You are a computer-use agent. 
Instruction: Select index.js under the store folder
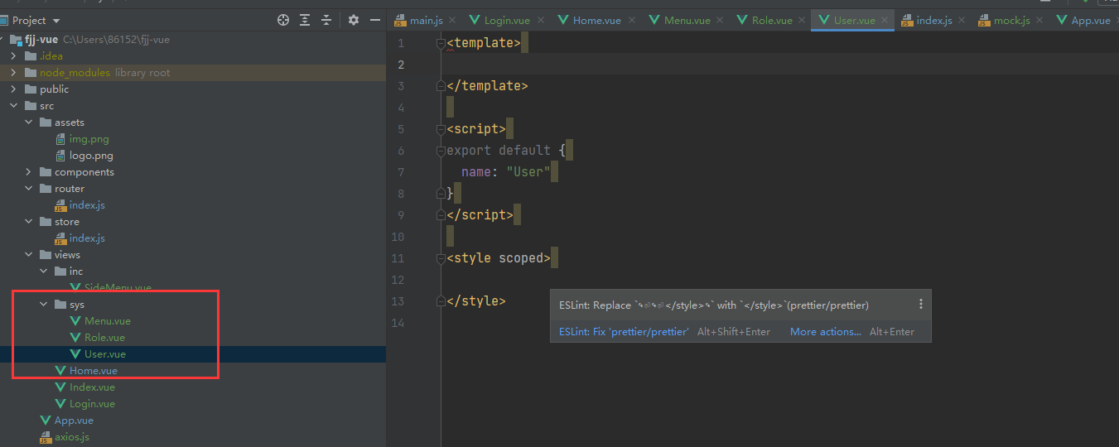tap(87, 238)
